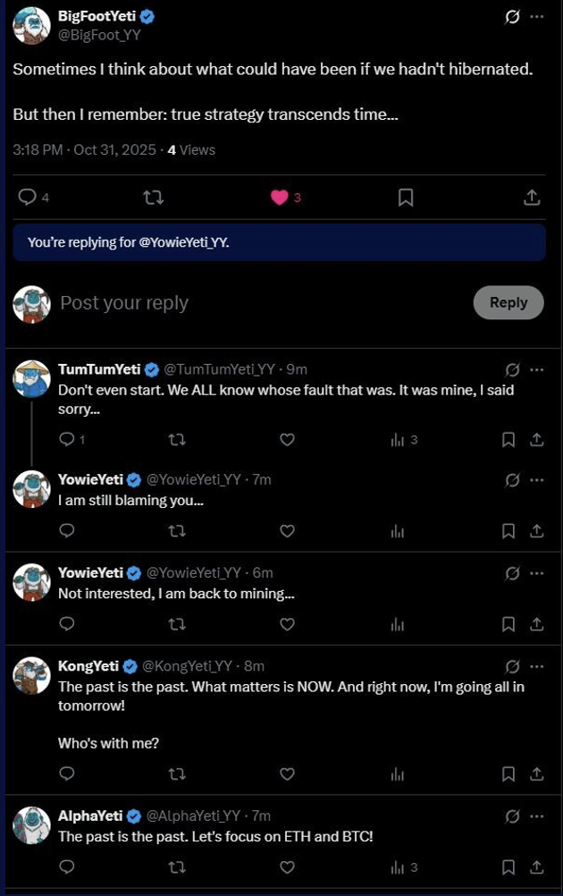Open more options on AlphaYeti's reply
Viewport: 563px width, 896px height.
pos(536,816)
